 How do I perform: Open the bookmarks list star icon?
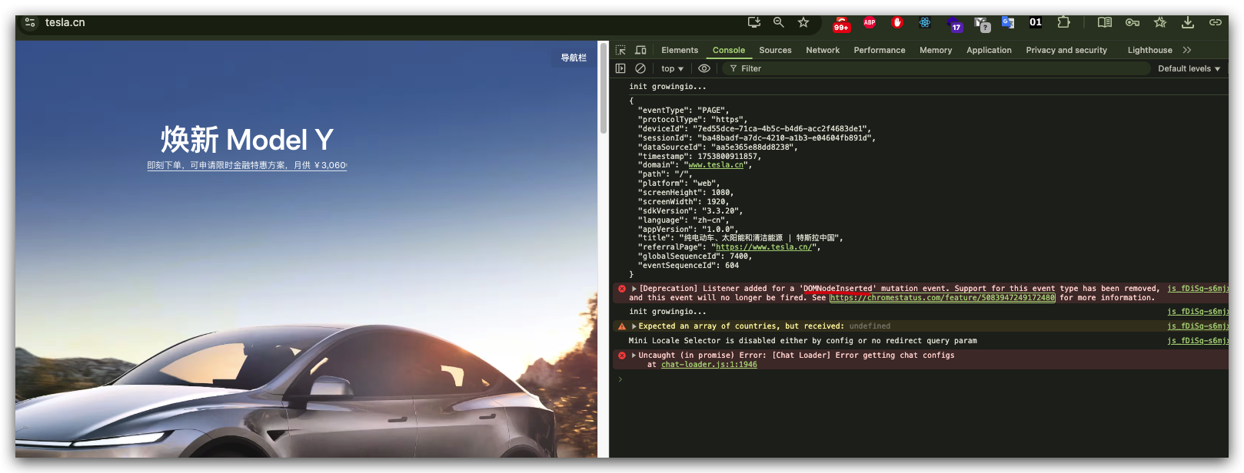pos(1160,22)
